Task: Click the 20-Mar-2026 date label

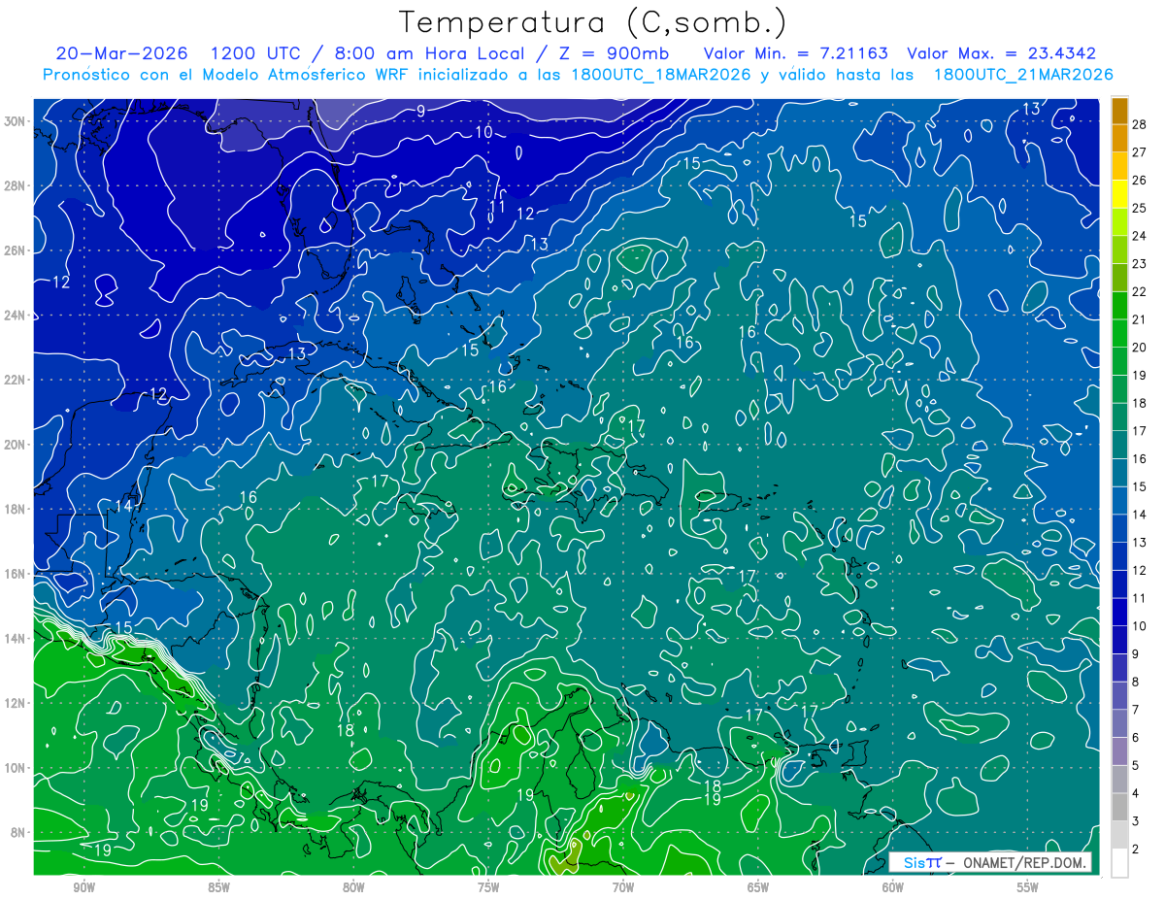Action: pos(122,53)
